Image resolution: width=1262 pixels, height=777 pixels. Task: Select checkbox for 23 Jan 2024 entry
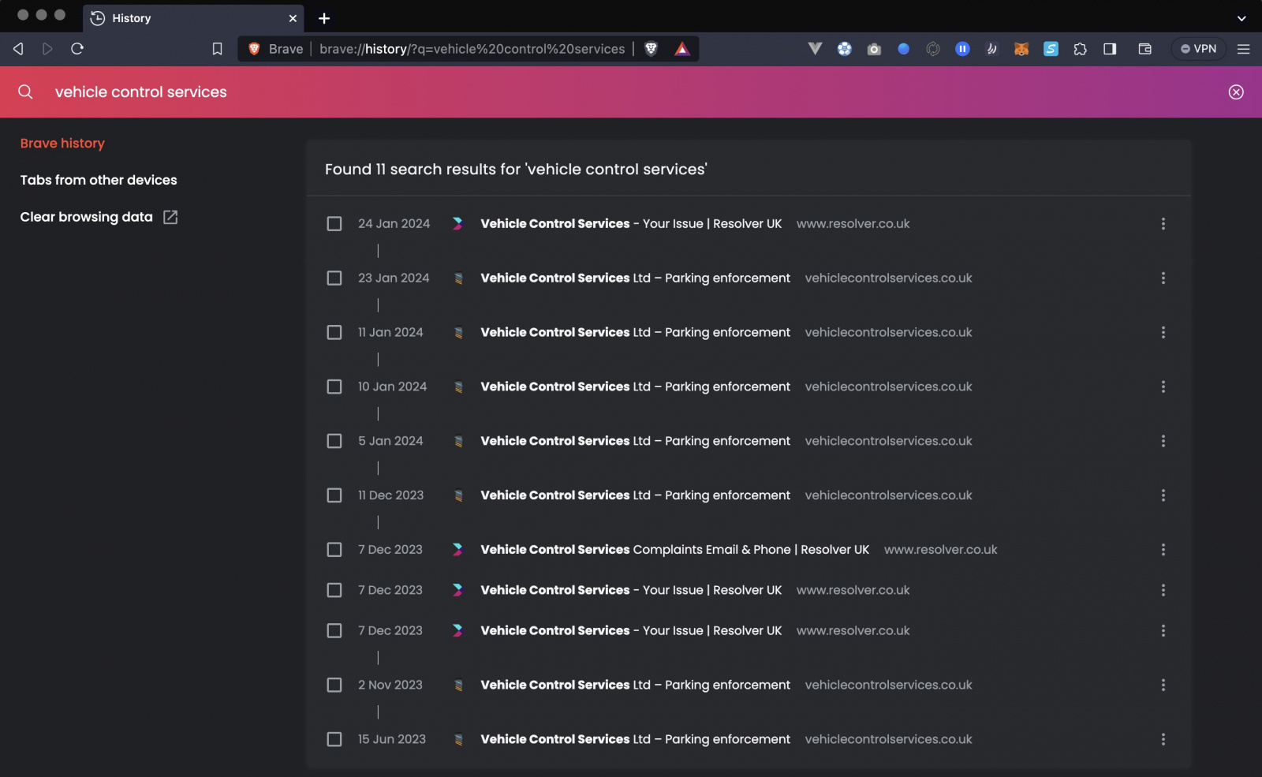(334, 278)
